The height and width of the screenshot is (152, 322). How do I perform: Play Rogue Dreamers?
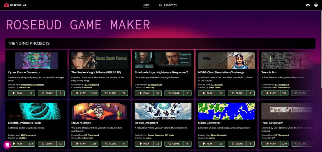[144, 144]
